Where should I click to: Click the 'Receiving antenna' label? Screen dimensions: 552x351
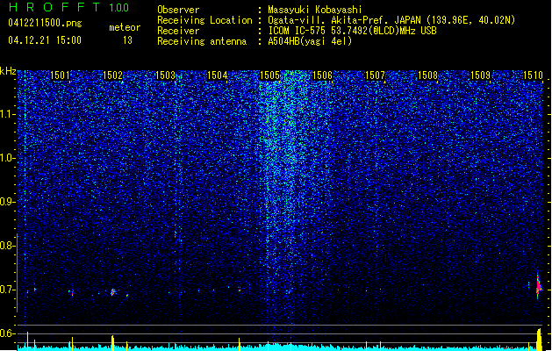pyautogui.click(x=202, y=41)
